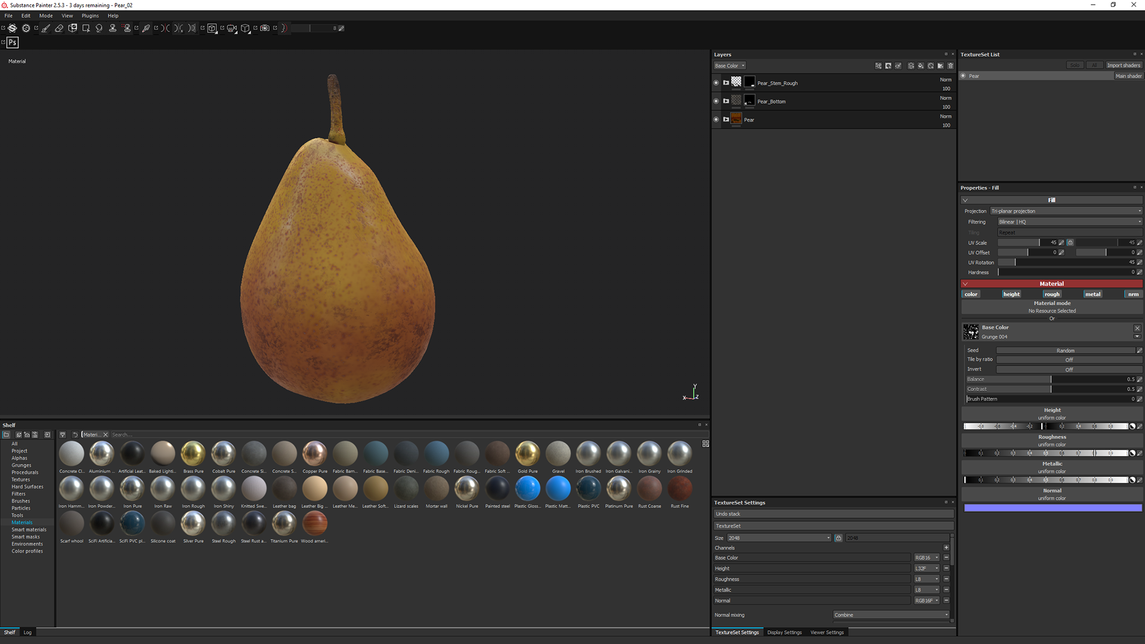Select the Polygon Fill tool
The image size is (1145, 644).
(86, 28)
